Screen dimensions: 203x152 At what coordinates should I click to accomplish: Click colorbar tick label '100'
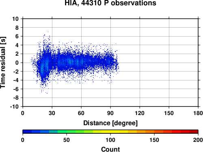pyautogui.click(x=110, y=140)
